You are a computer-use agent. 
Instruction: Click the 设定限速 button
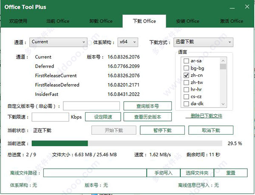click(103, 117)
